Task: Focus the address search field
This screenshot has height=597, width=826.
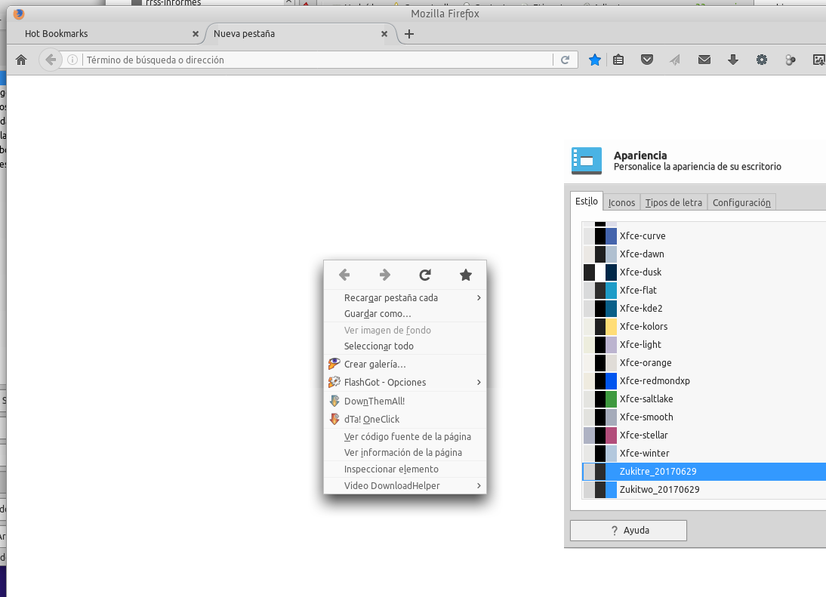Action: [x=319, y=60]
